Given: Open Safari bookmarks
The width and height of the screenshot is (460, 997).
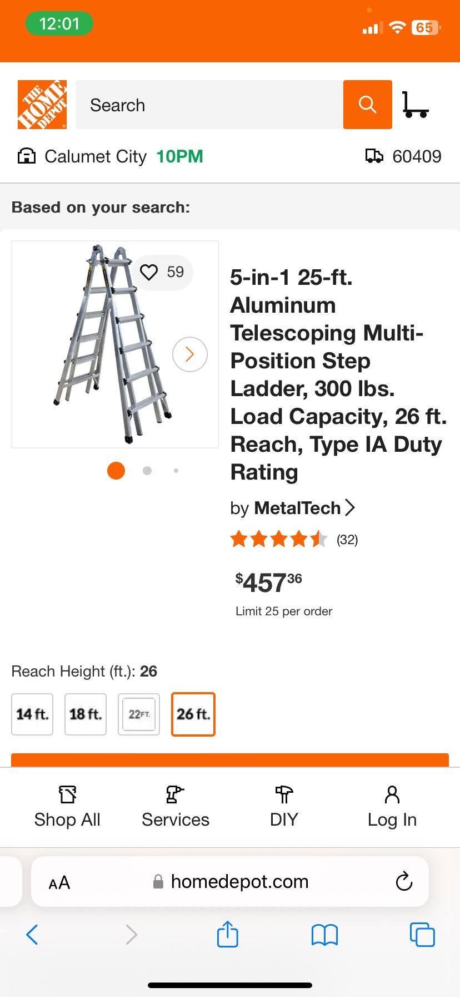Looking at the screenshot, I should point(324,935).
